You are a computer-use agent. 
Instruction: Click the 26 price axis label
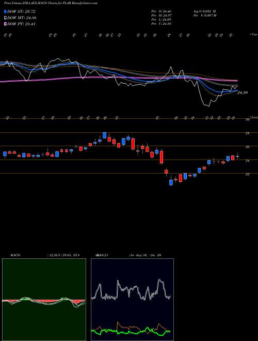pos(247,147)
